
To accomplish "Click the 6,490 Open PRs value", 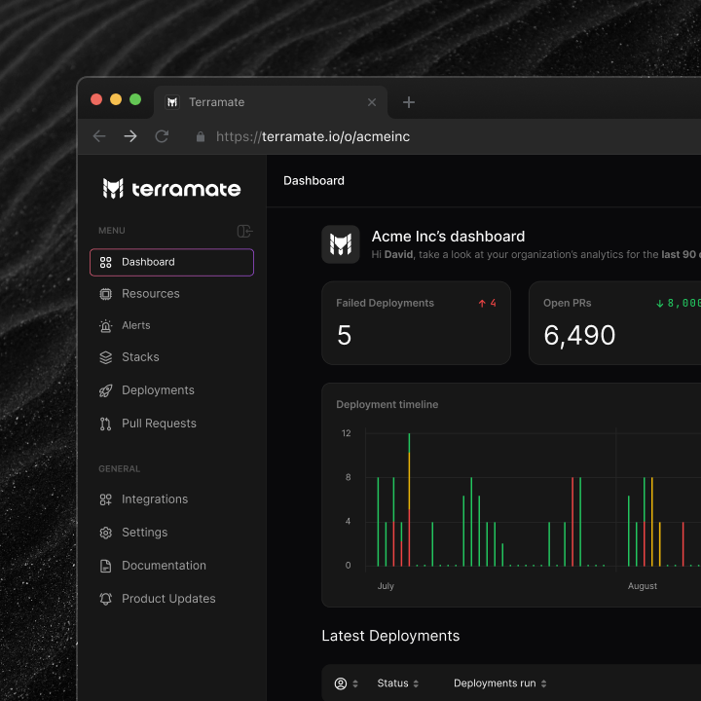I will click(579, 335).
